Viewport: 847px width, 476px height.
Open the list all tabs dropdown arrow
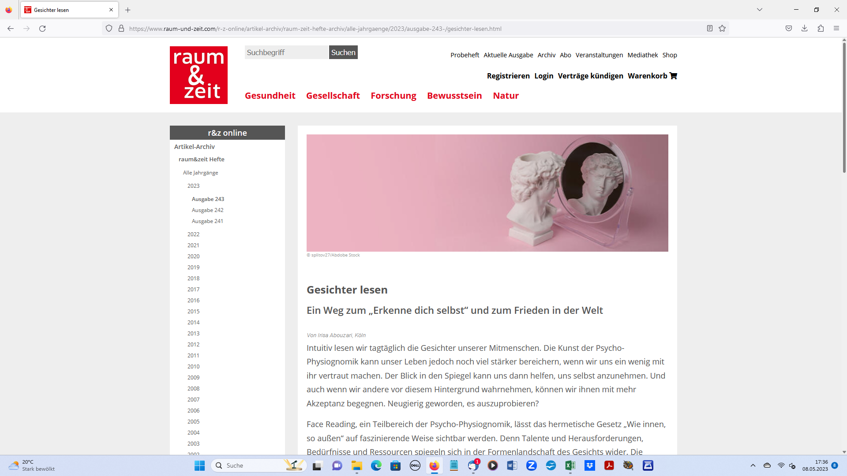pyautogui.click(x=760, y=10)
